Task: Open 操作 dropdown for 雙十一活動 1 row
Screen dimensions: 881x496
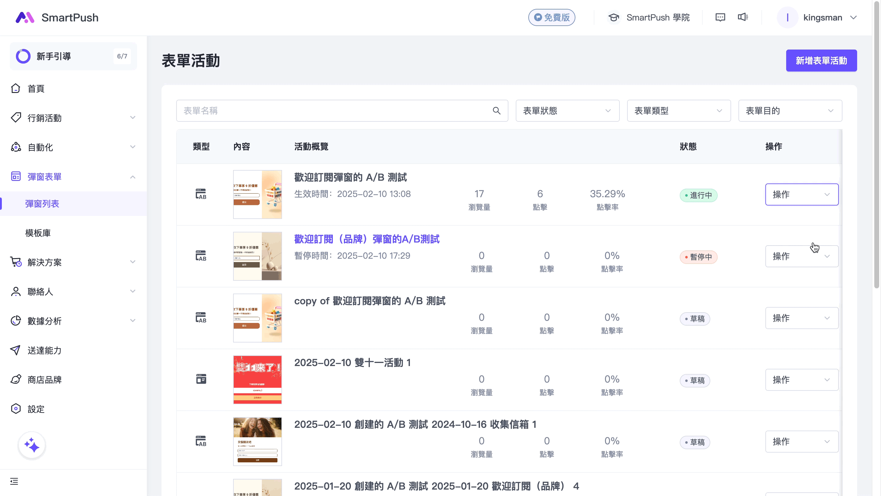Action: pyautogui.click(x=801, y=380)
